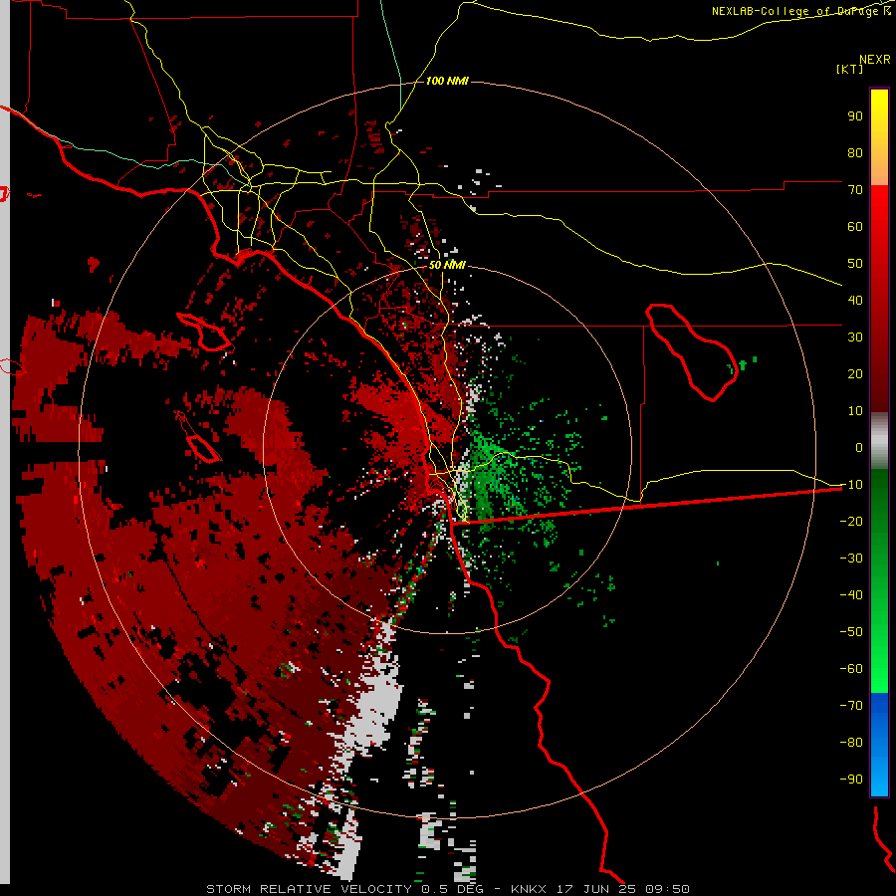Screen dimensions: 896x896
Task: Click the "-10" legend value
Action: (851, 485)
